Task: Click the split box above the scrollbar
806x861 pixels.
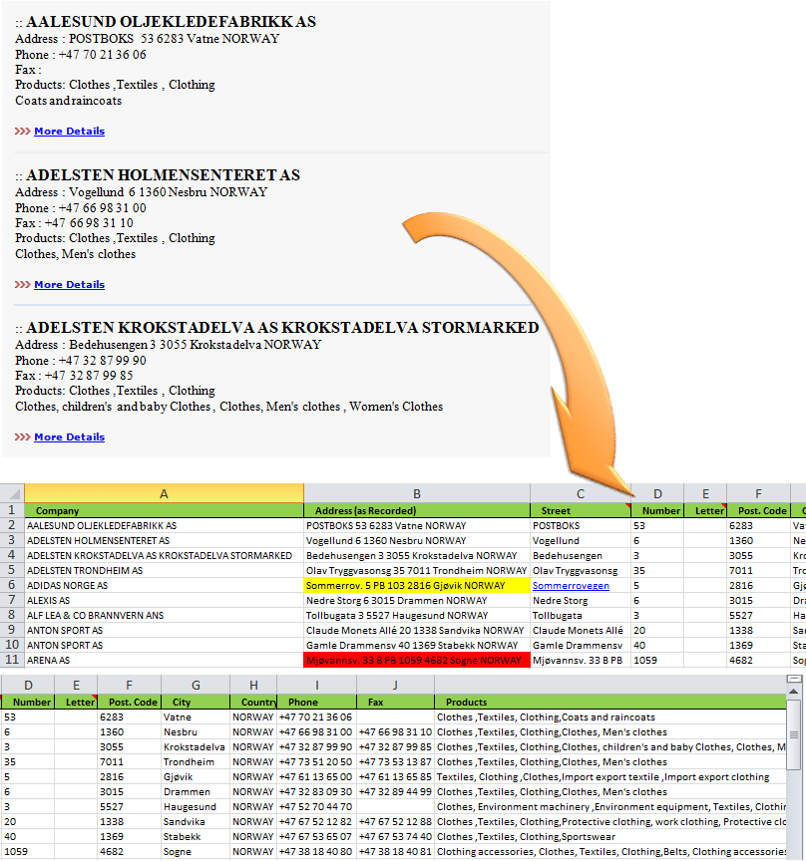Action: pyautogui.click(x=793, y=680)
